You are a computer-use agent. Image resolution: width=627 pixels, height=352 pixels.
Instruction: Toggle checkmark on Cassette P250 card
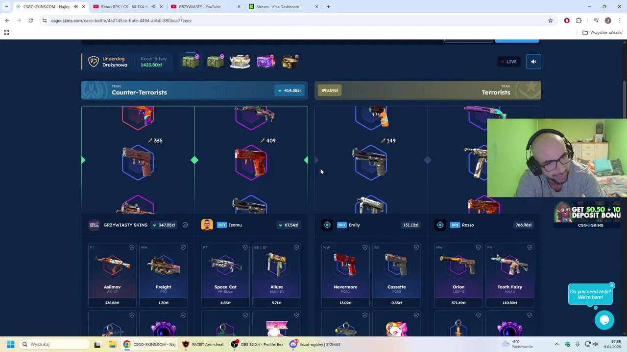[416, 247]
